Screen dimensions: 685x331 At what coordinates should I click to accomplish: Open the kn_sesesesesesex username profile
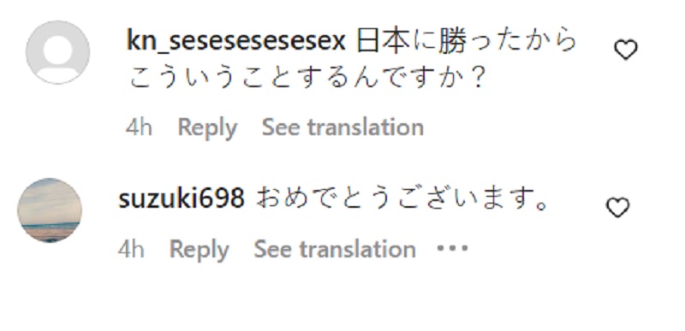coord(236,41)
